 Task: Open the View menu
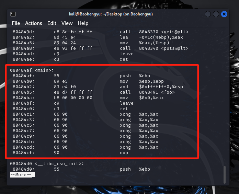[67, 23]
